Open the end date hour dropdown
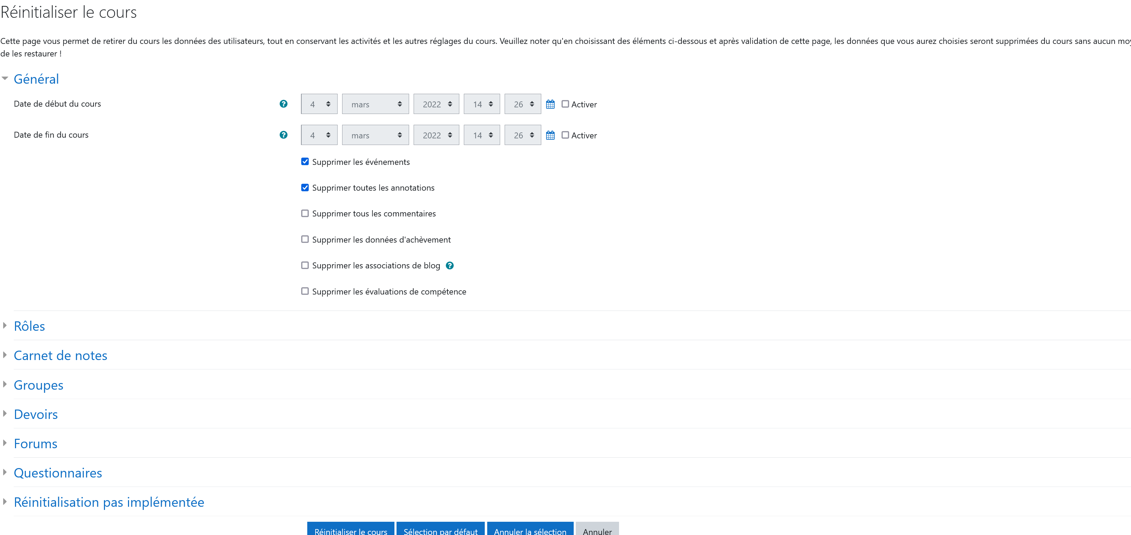 pos(482,135)
